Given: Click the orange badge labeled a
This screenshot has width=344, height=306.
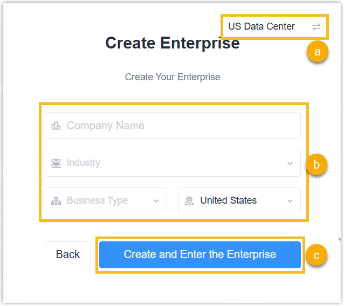Looking at the screenshot, I should coord(317,52).
